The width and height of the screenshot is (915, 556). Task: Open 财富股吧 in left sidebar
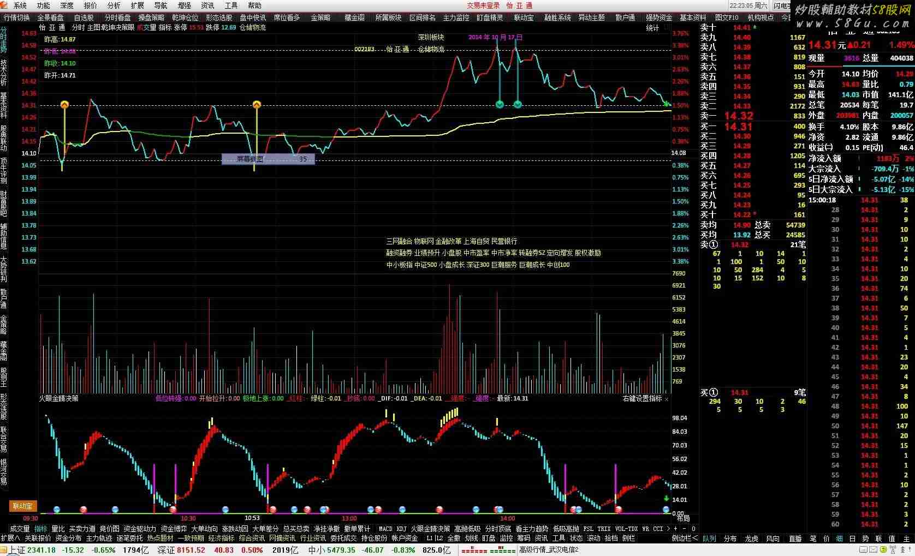tap(4, 204)
